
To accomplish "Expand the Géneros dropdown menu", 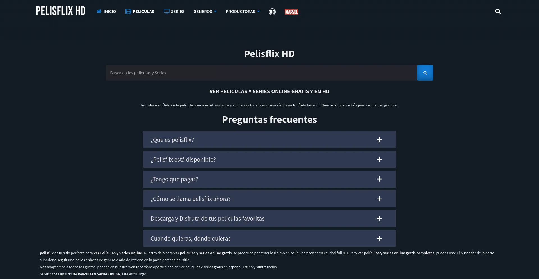I will click(x=205, y=12).
